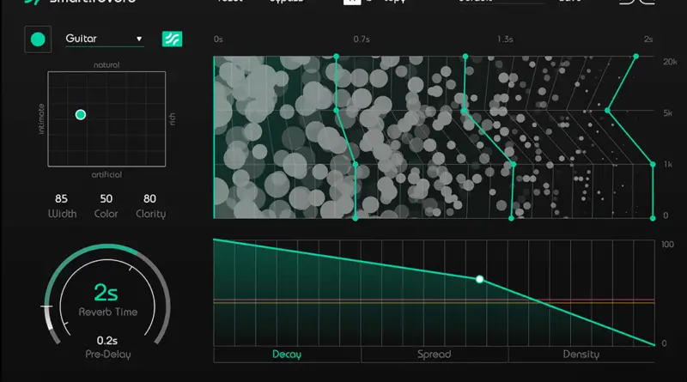Select the bottom node of the 0.7s band line

[x=356, y=218]
